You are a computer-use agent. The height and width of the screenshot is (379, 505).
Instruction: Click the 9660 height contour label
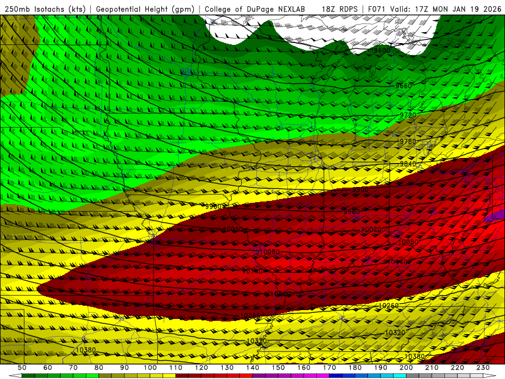click(403, 86)
